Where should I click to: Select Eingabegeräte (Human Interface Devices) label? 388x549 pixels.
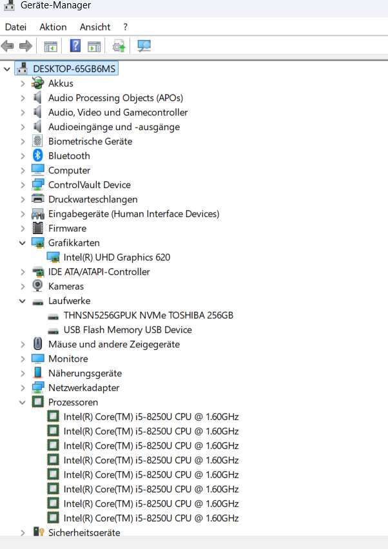point(134,213)
